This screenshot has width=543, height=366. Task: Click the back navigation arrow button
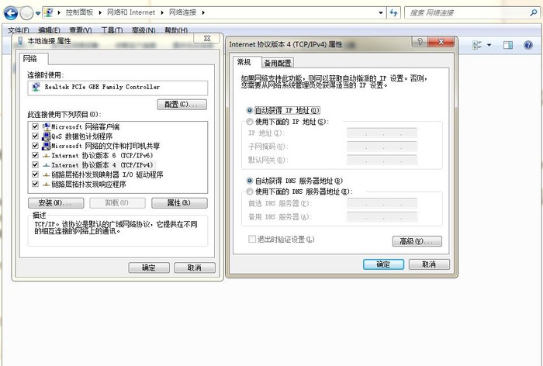point(11,12)
